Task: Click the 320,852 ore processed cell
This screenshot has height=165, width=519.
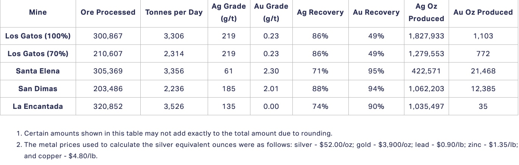Action: (108, 107)
